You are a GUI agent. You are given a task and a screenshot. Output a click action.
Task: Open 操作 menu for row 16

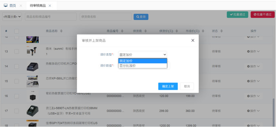[253, 96]
